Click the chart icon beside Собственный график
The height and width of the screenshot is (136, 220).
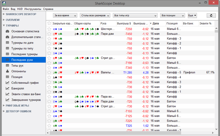click(x=7, y=83)
